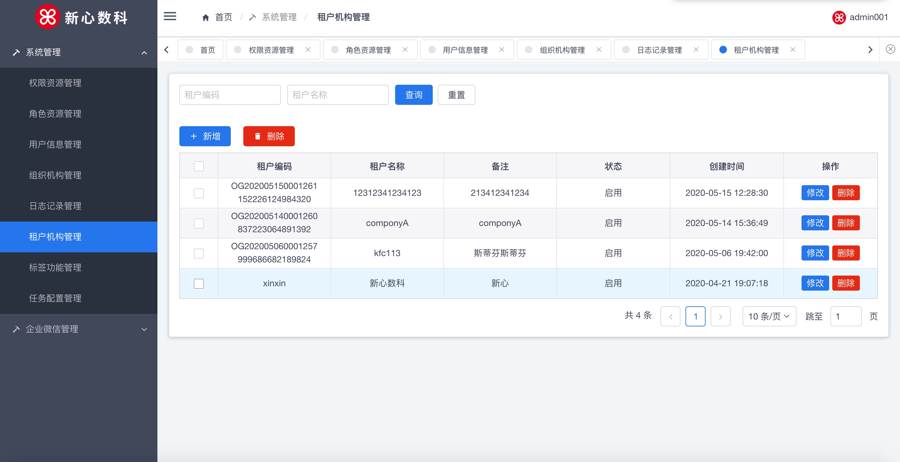900x462 pixels.
Task: Open the 10 条/页 page size dropdown
Action: [x=769, y=316]
